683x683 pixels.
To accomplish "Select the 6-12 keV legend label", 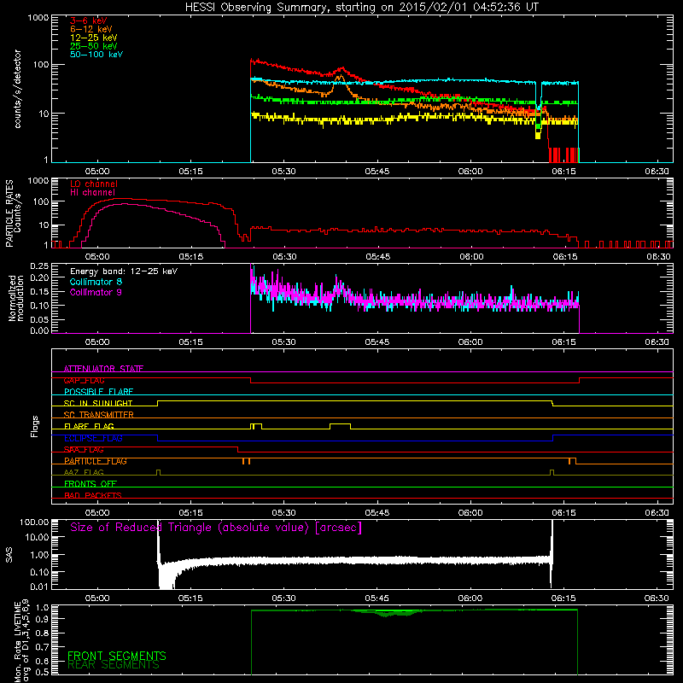I will [x=91, y=29].
